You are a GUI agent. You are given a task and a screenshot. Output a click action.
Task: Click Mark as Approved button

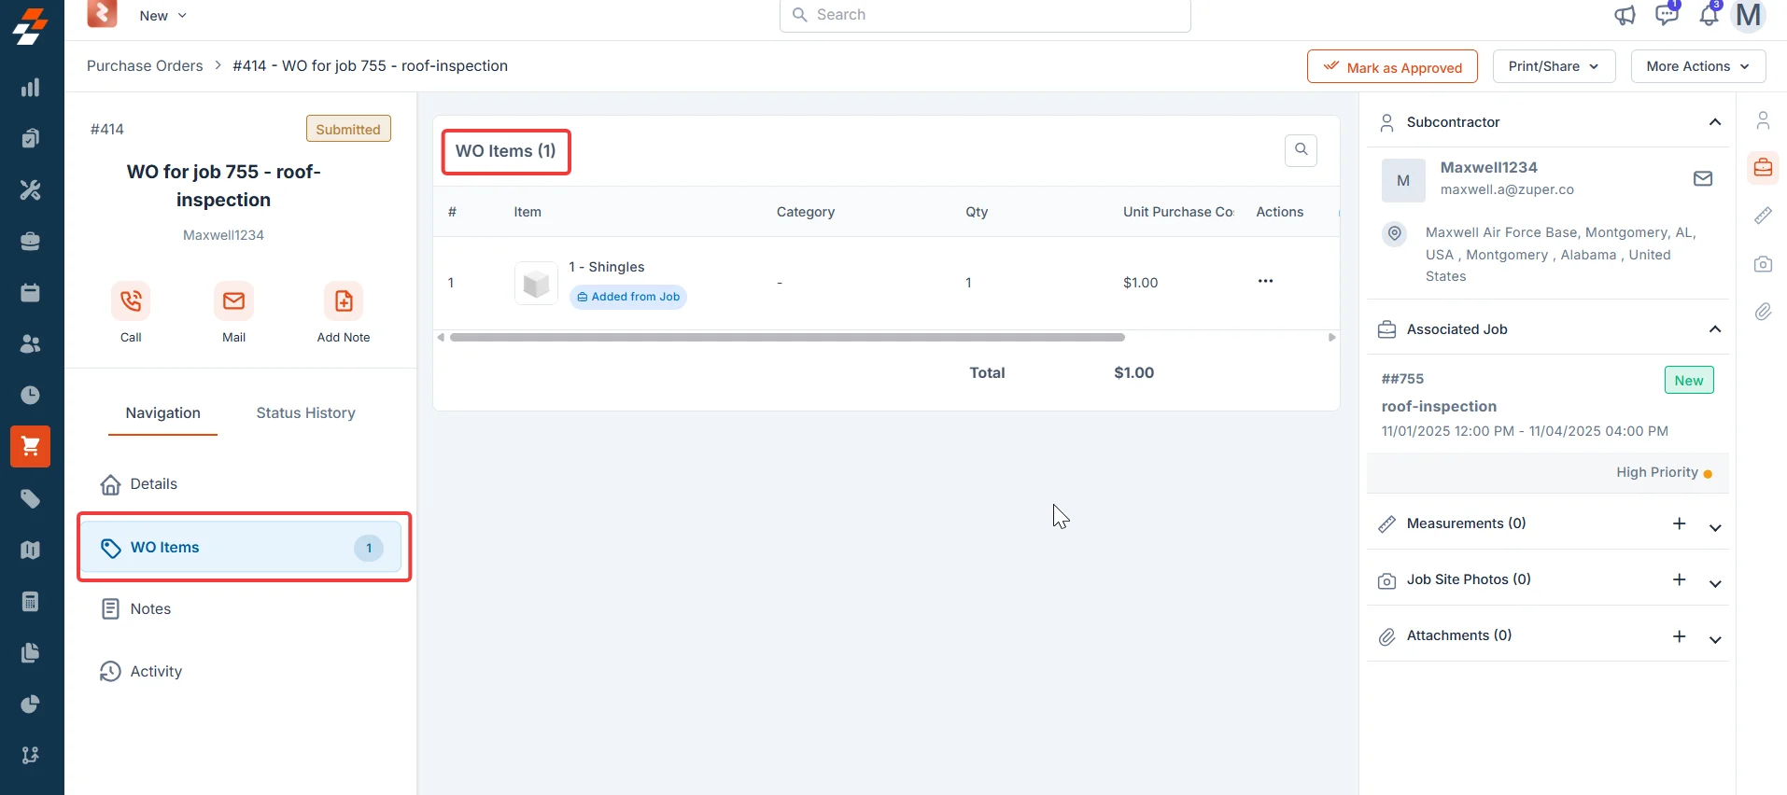click(x=1392, y=66)
